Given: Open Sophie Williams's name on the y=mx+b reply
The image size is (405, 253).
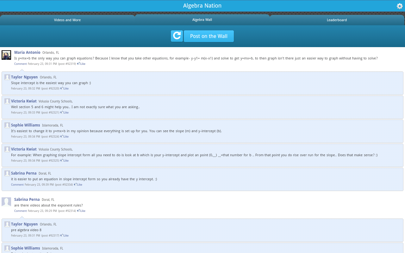Looking at the screenshot, I should (26, 125).
